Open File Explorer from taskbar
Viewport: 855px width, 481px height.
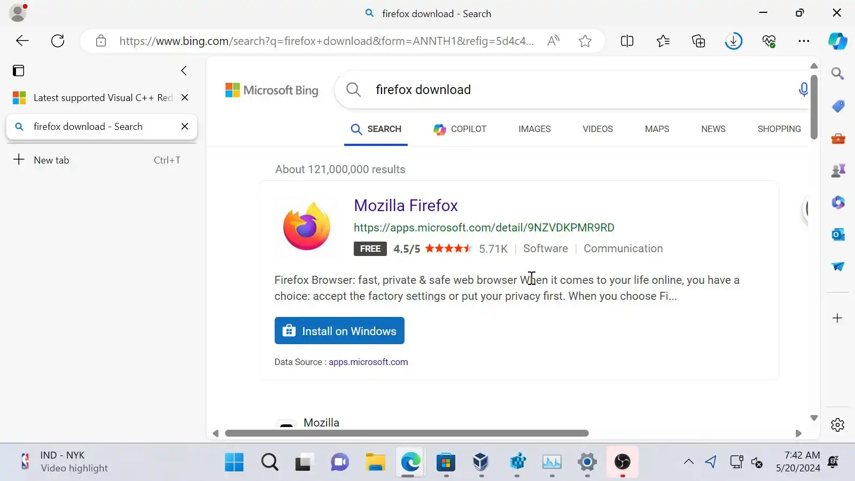[375, 462]
